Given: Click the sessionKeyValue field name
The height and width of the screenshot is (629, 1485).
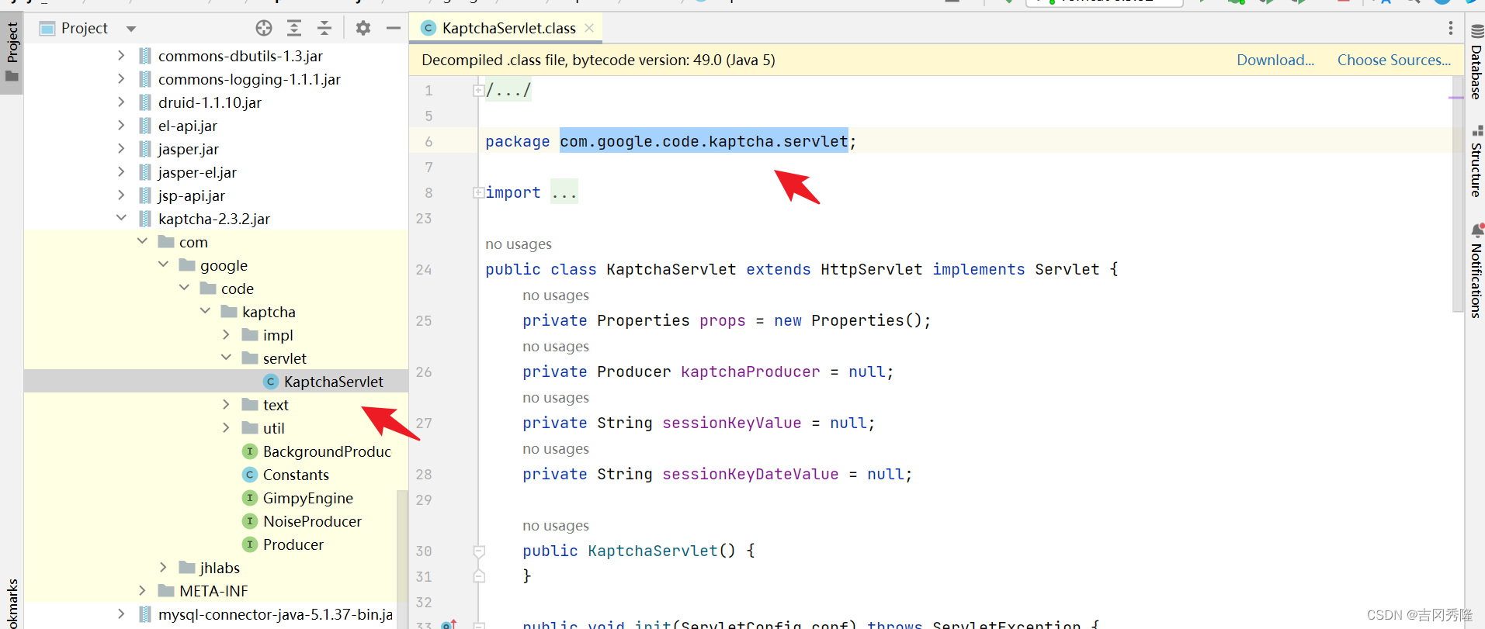Looking at the screenshot, I should point(731,423).
